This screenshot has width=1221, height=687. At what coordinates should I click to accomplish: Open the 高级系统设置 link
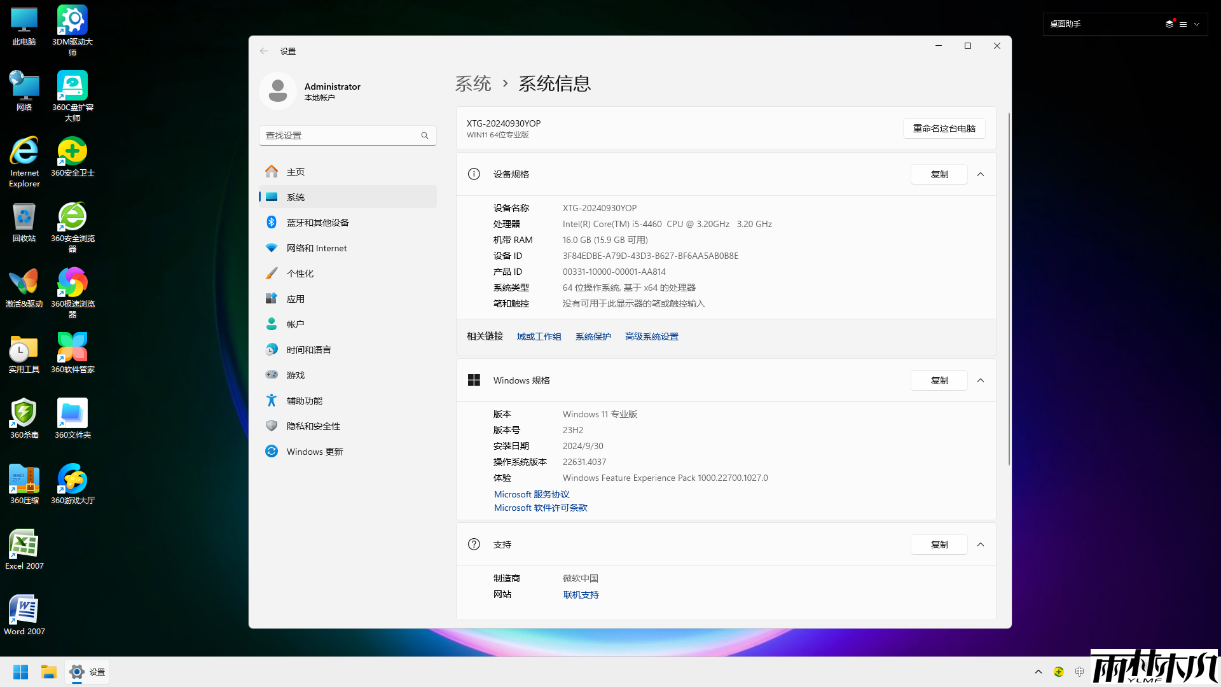pyautogui.click(x=651, y=337)
